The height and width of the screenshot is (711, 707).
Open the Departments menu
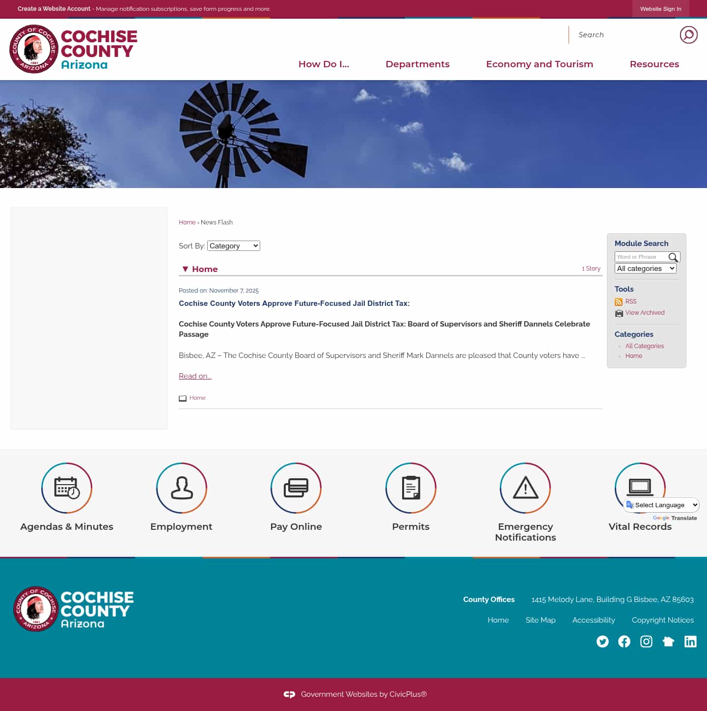tap(417, 64)
